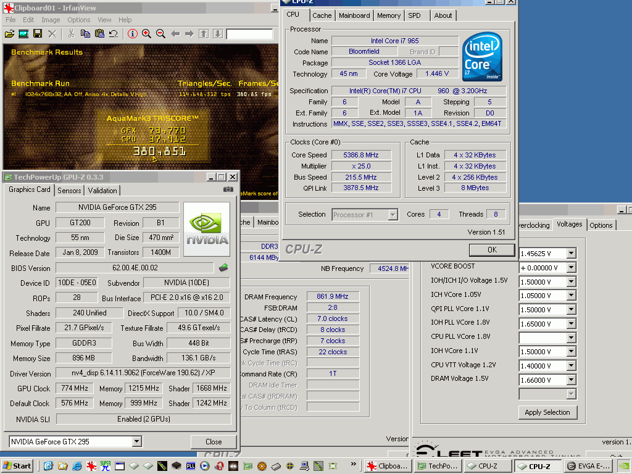Click the GPU-Z screenshot camera icon
Viewport: 632px width, 474px height.
click(228, 189)
